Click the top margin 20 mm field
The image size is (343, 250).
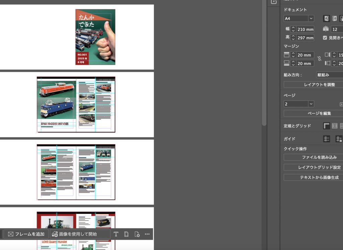(x=305, y=55)
